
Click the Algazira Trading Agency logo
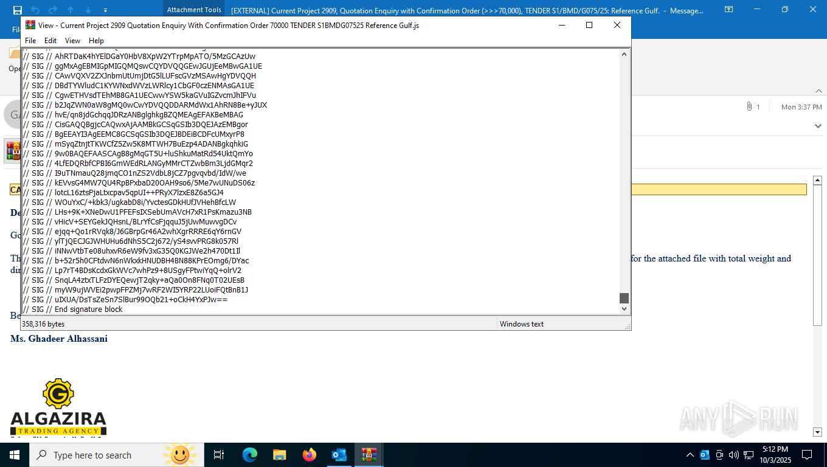pos(58,406)
